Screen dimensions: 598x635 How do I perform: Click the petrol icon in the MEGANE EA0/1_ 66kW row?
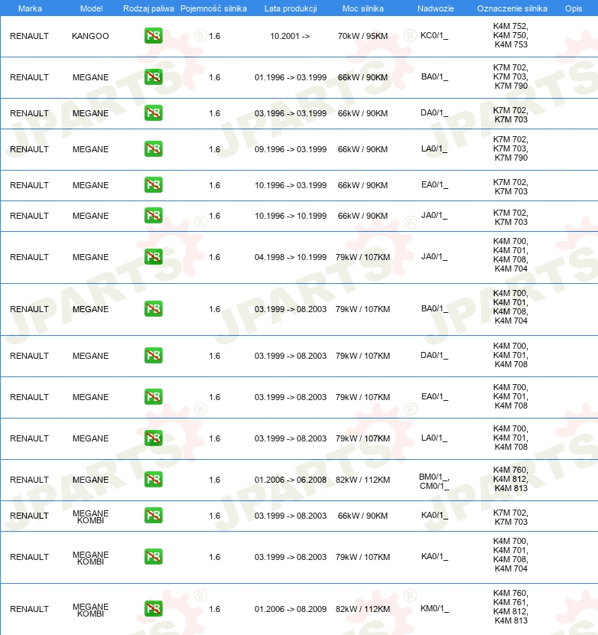[154, 185]
